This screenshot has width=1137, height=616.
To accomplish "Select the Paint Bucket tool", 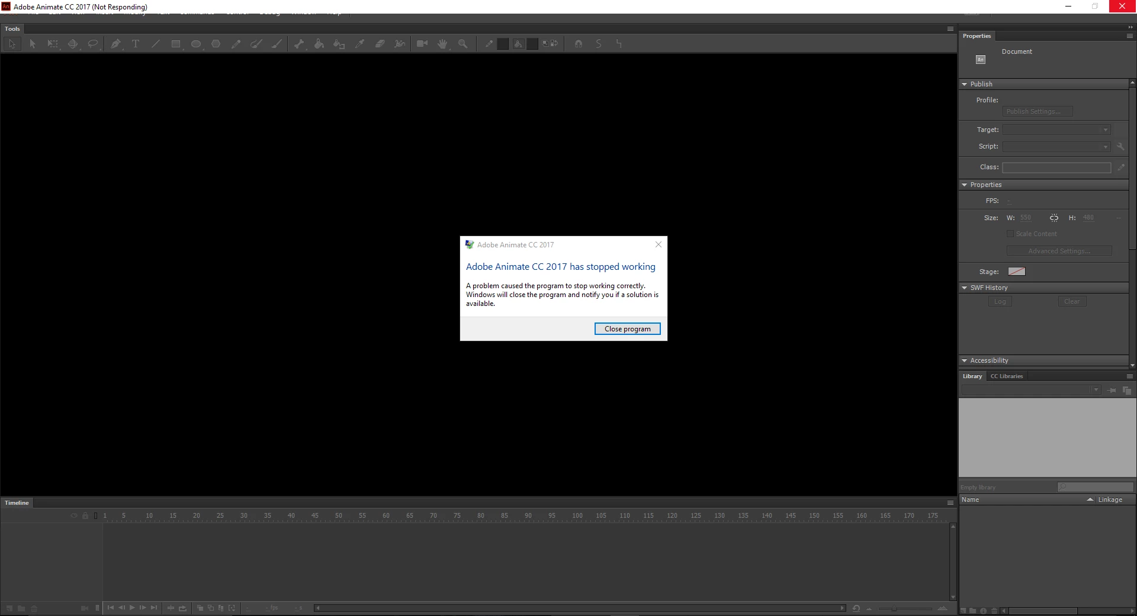I will [319, 44].
